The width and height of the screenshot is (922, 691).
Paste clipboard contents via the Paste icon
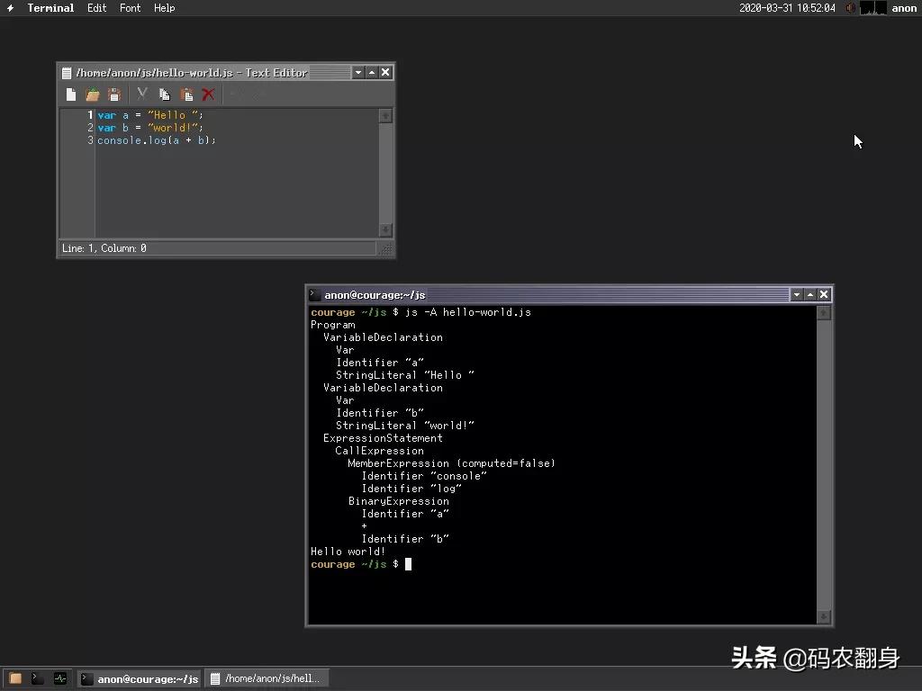pyautogui.click(x=186, y=94)
